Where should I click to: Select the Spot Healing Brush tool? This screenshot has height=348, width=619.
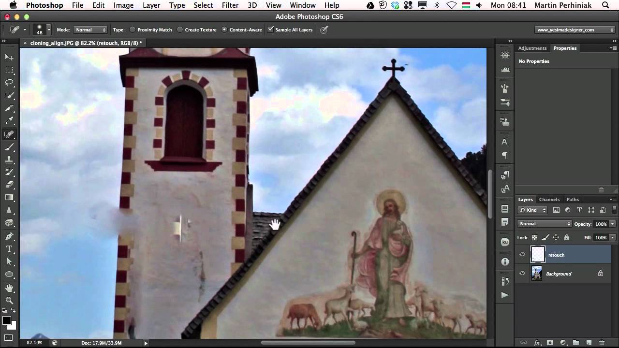(9, 134)
